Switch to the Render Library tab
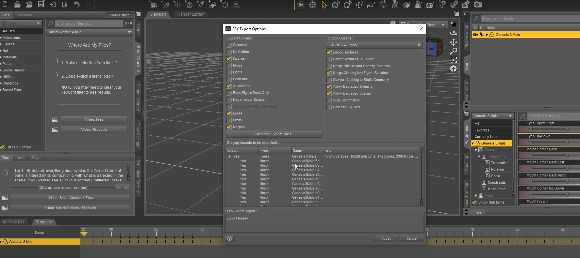Viewport: 580px width, 258px height. pos(191,14)
